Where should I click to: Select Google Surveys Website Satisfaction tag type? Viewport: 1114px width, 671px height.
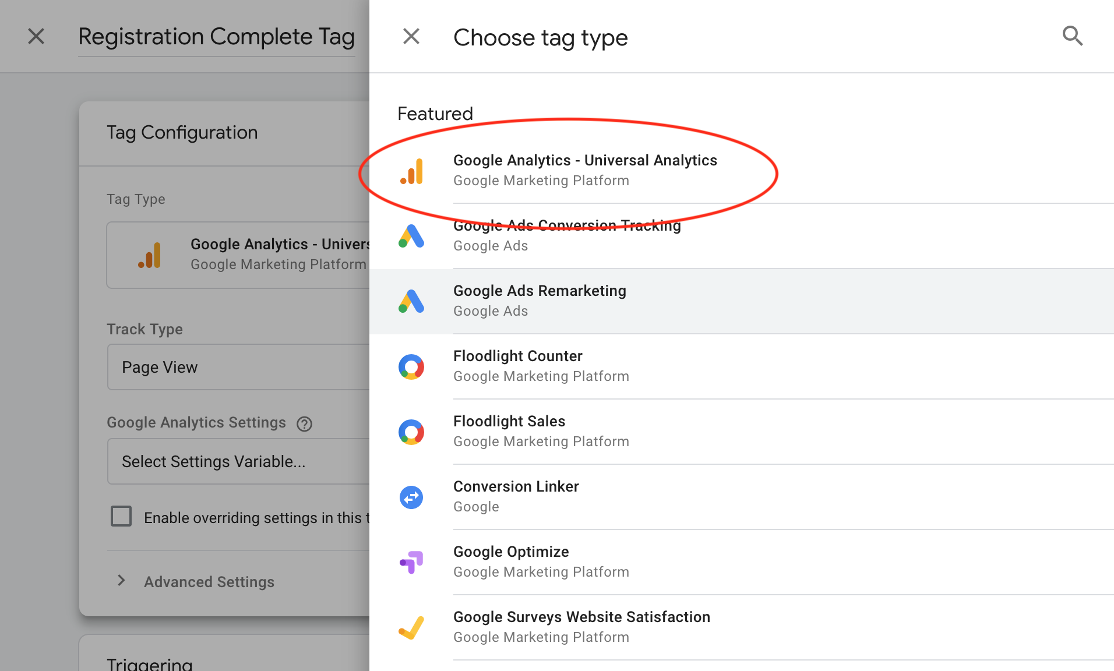tap(742, 627)
